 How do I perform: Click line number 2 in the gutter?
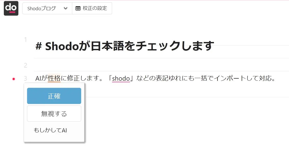pyautogui.click(x=26, y=65)
